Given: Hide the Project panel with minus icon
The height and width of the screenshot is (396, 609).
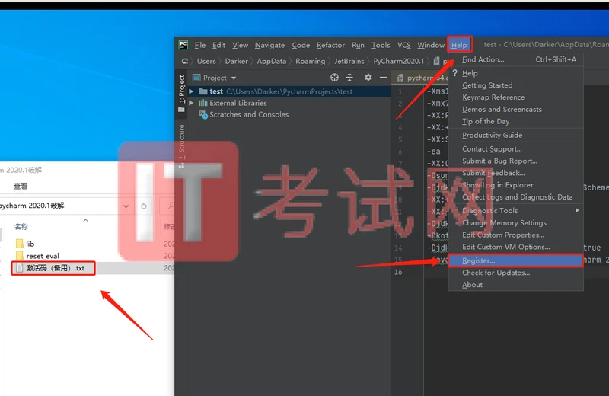Looking at the screenshot, I should pyautogui.click(x=383, y=78).
